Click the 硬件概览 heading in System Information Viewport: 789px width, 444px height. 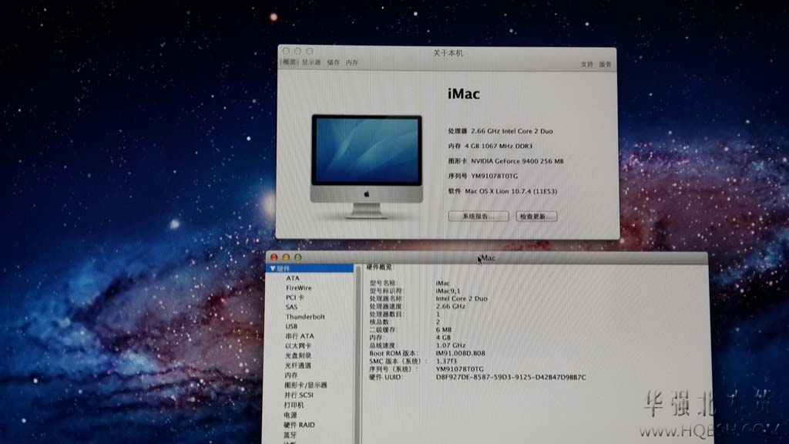(380, 267)
